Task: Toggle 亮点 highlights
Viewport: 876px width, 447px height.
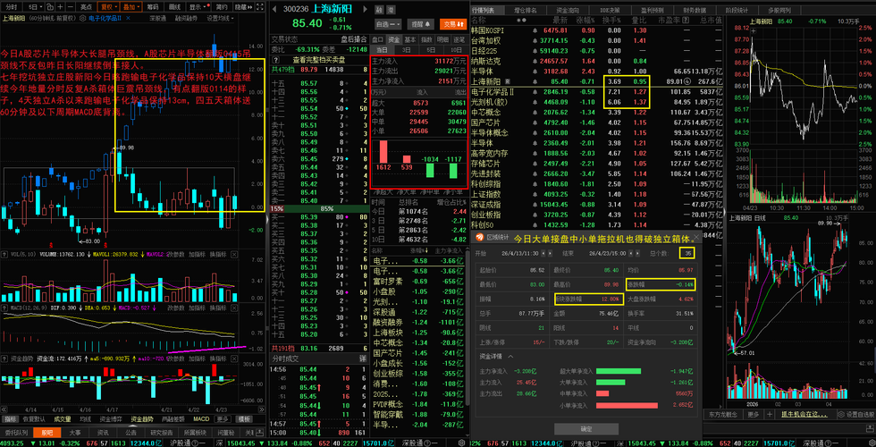Action: [x=86, y=7]
